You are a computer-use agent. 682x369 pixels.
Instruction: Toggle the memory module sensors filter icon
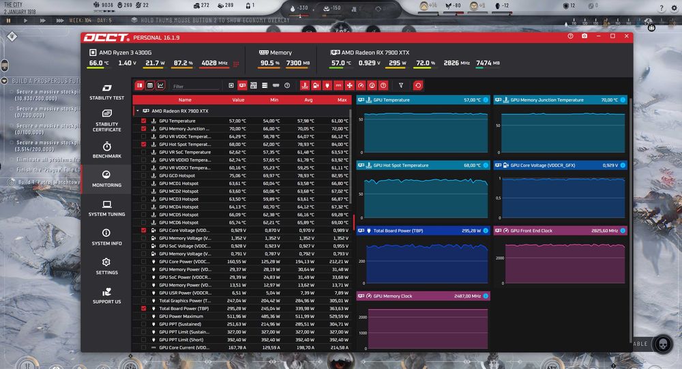pos(276,85)
